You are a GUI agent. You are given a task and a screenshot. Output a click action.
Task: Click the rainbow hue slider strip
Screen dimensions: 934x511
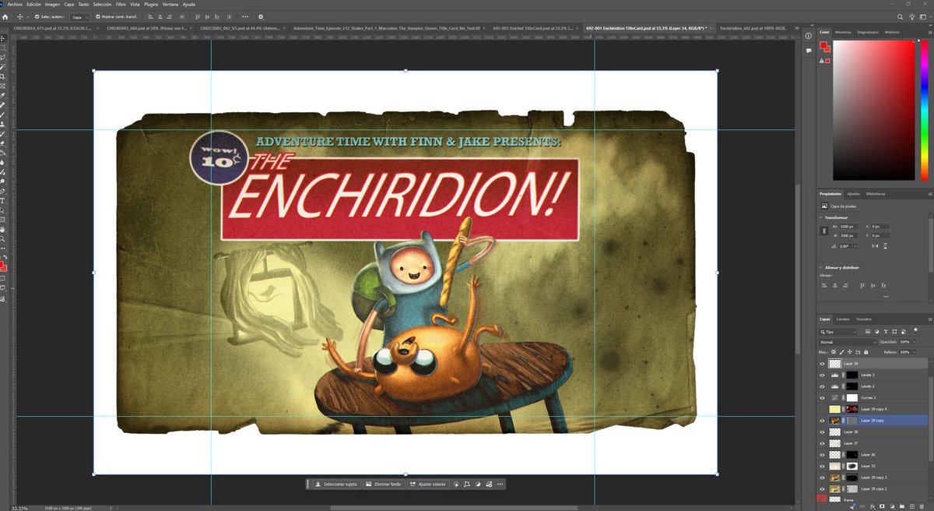(x=924, y=111)
